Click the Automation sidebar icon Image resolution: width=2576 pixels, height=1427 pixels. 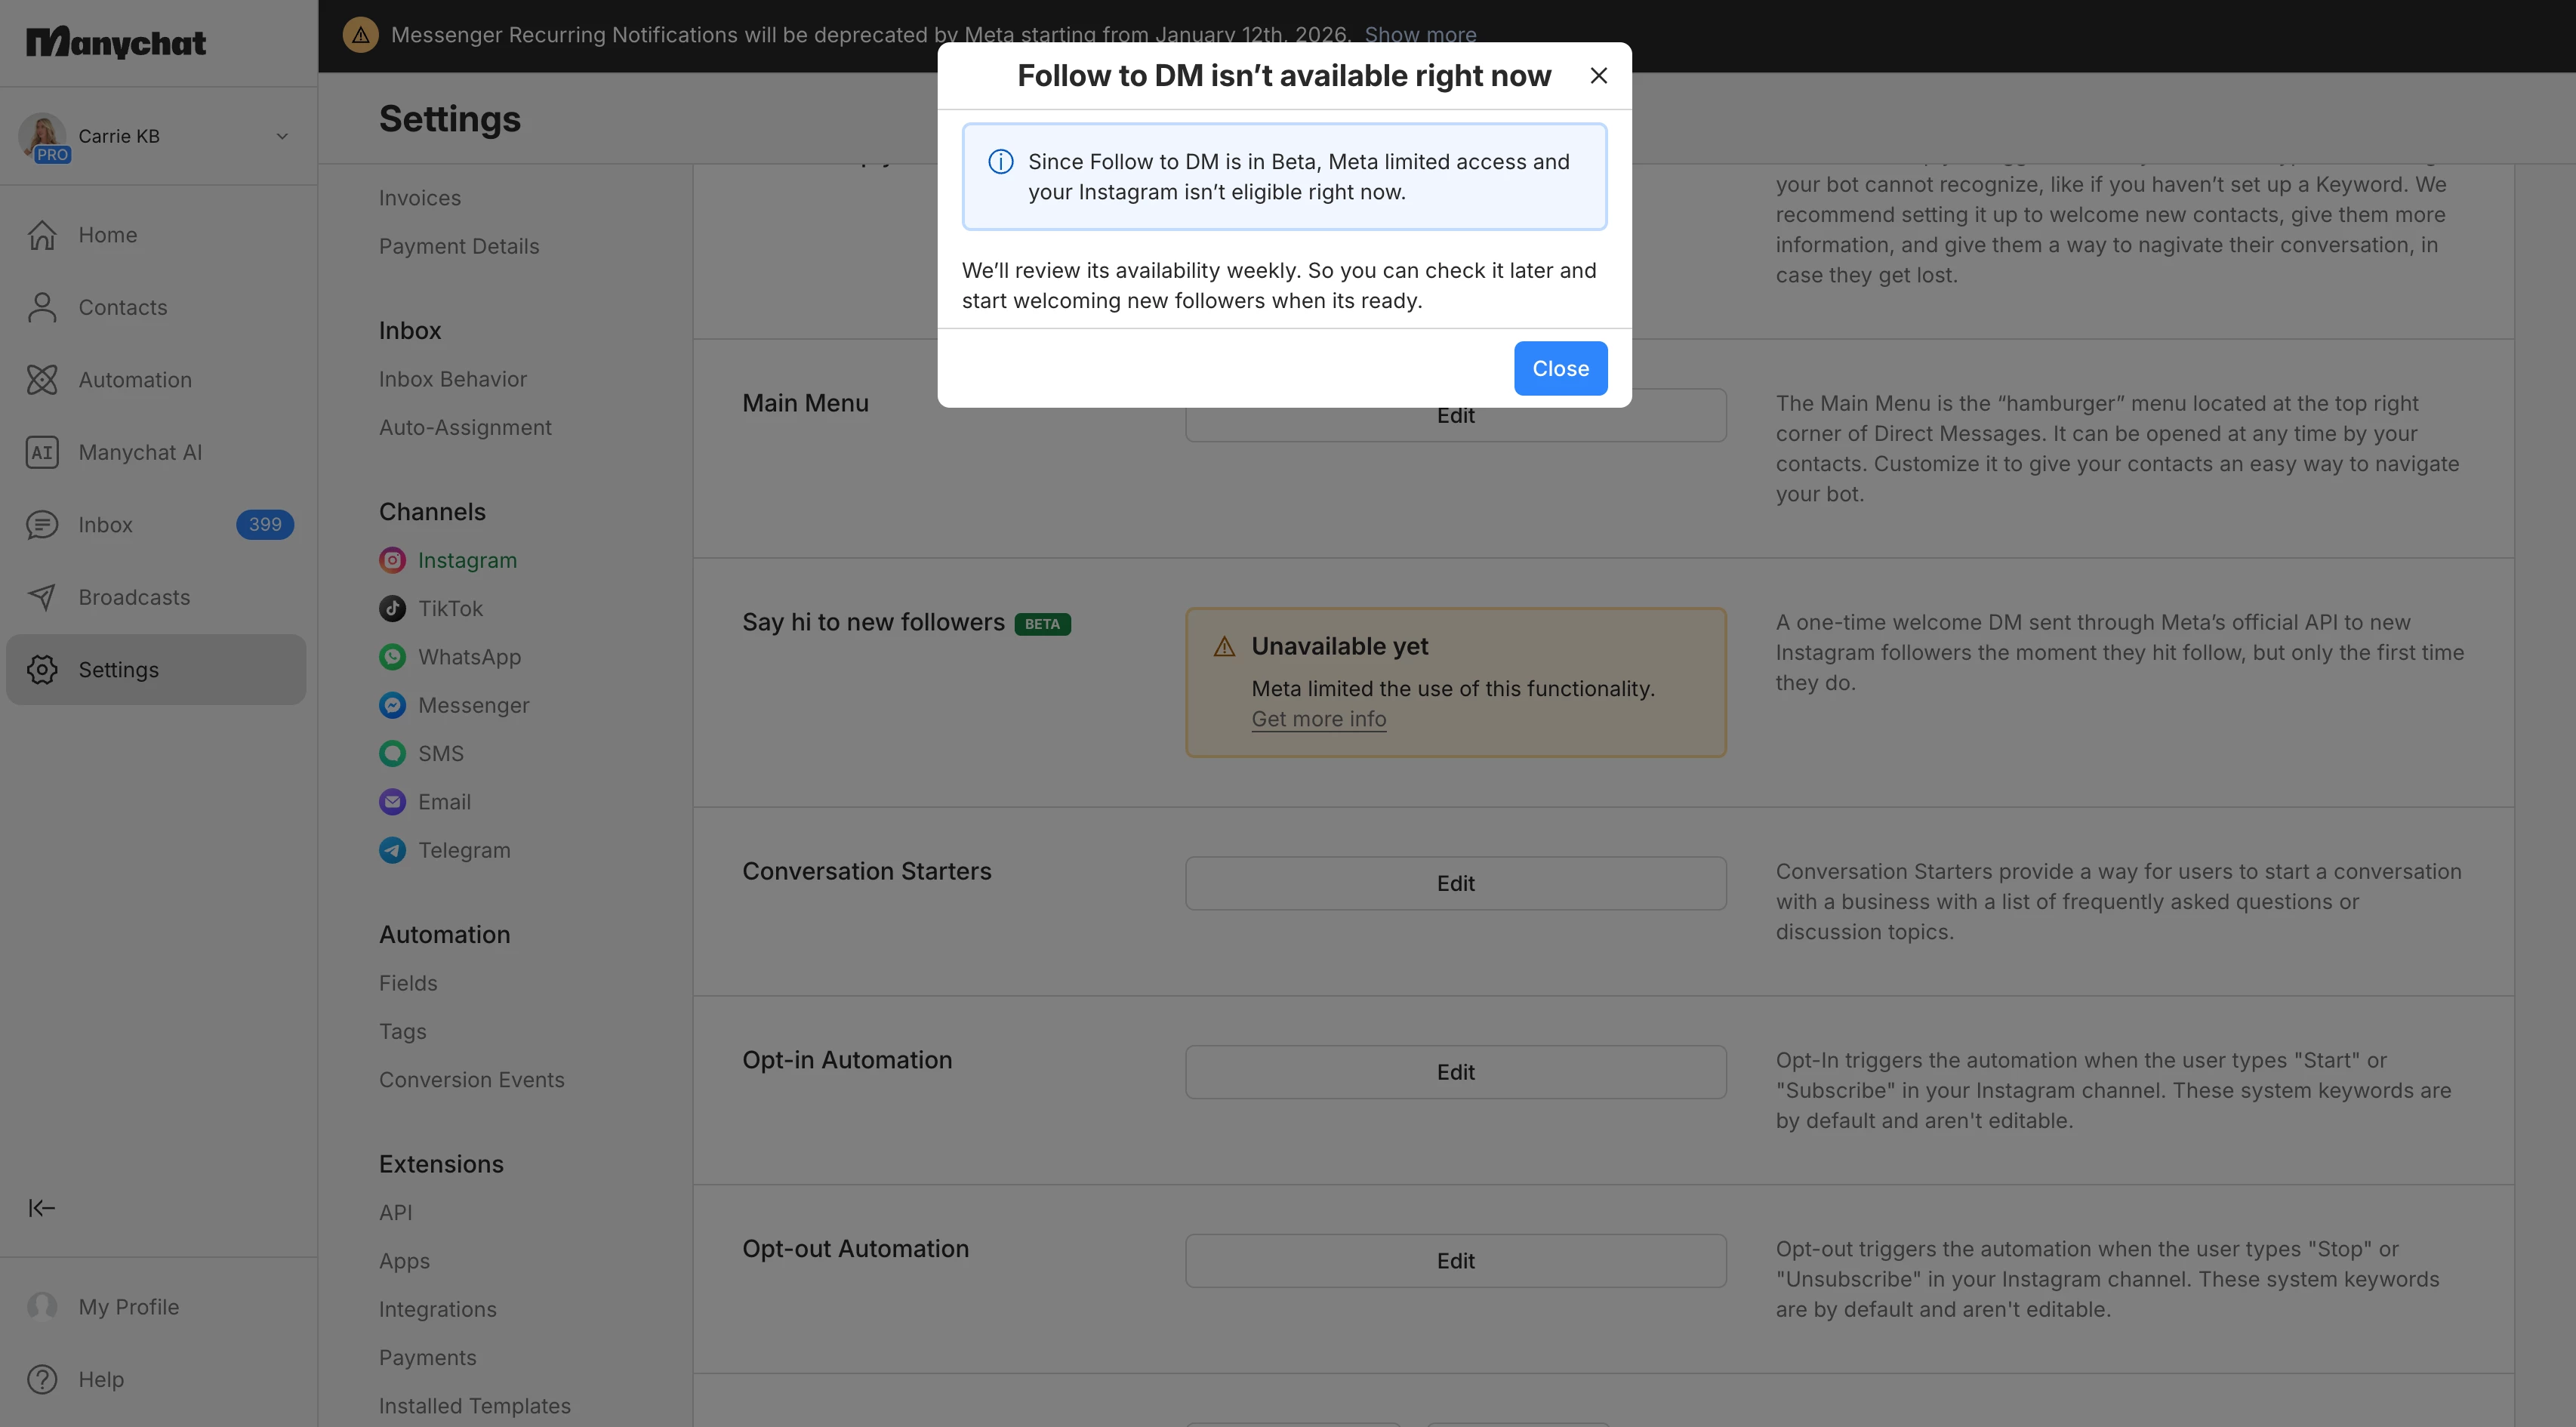pos(42,380)
